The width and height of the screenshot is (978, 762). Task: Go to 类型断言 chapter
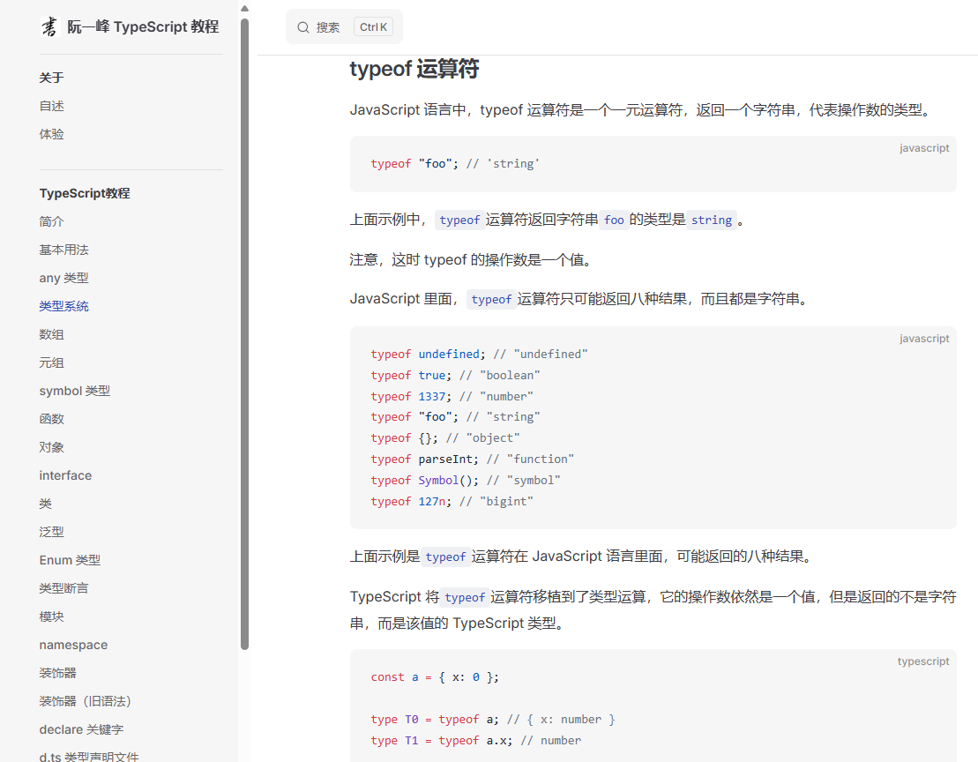[63, 588]
